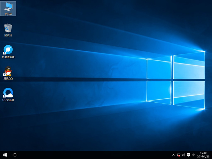Switch the 中 input method indicator
Image resolution: width=212 pixels, height=159 pixels.
(x=193, y=155)
